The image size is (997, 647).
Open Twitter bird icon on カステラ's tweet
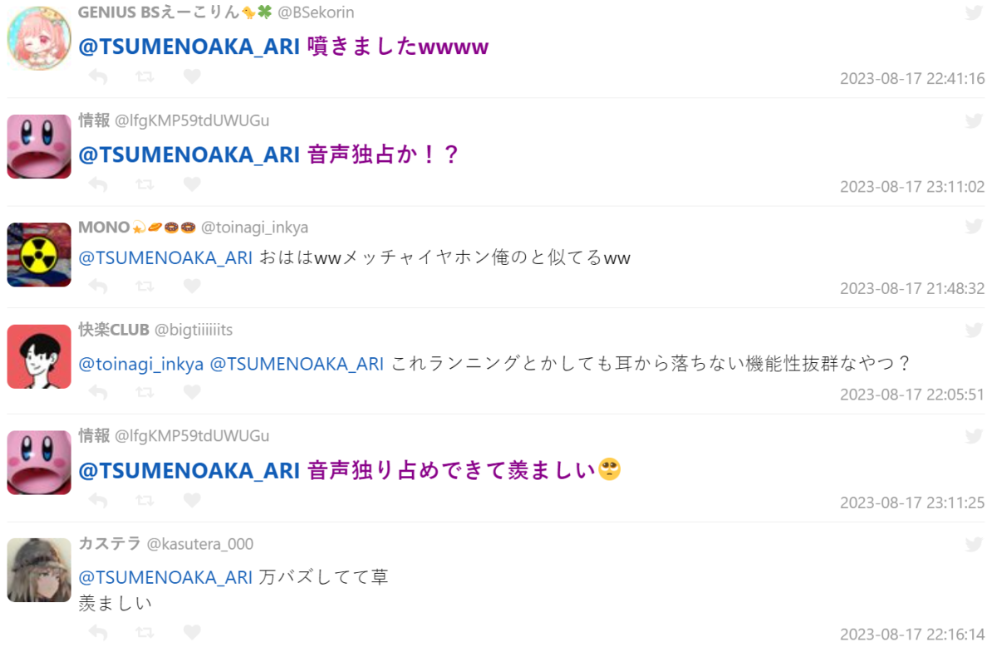pyautogui.click(x=974, y=545)
